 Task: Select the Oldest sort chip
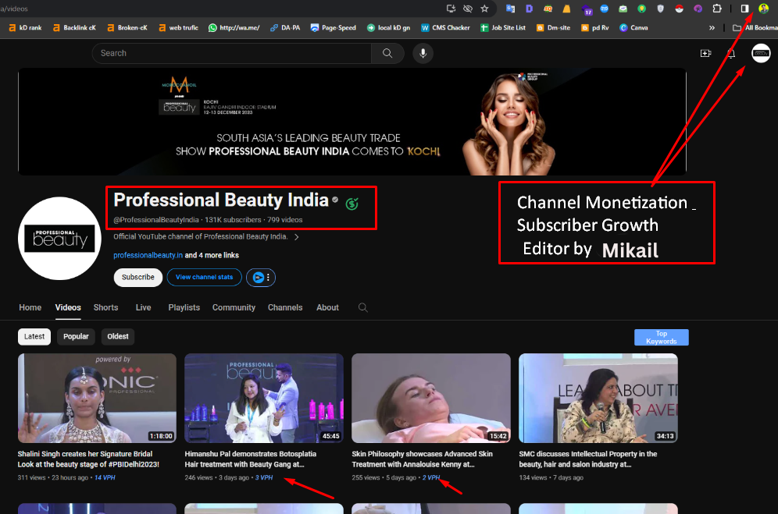(117, 337)
